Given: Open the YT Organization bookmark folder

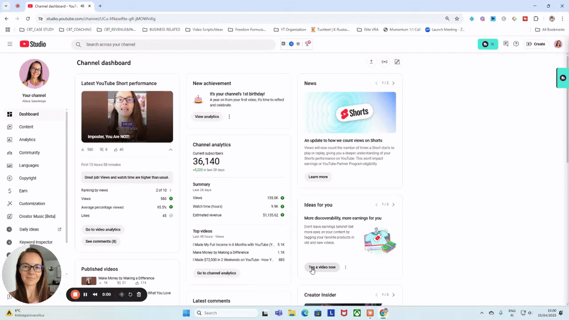Looking at the screenshot, I should pos(290,29).
